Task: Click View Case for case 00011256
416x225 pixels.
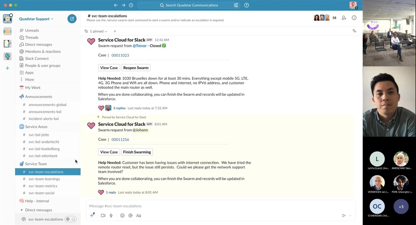Action: pos(109,152)
